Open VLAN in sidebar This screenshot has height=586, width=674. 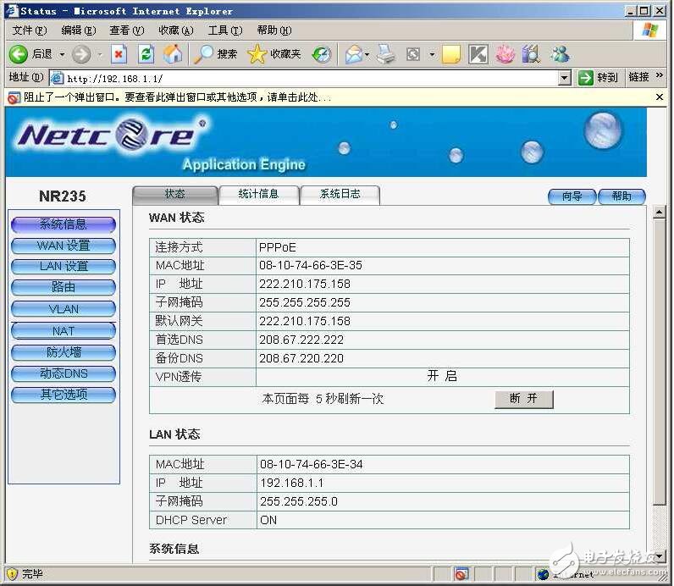64,309
